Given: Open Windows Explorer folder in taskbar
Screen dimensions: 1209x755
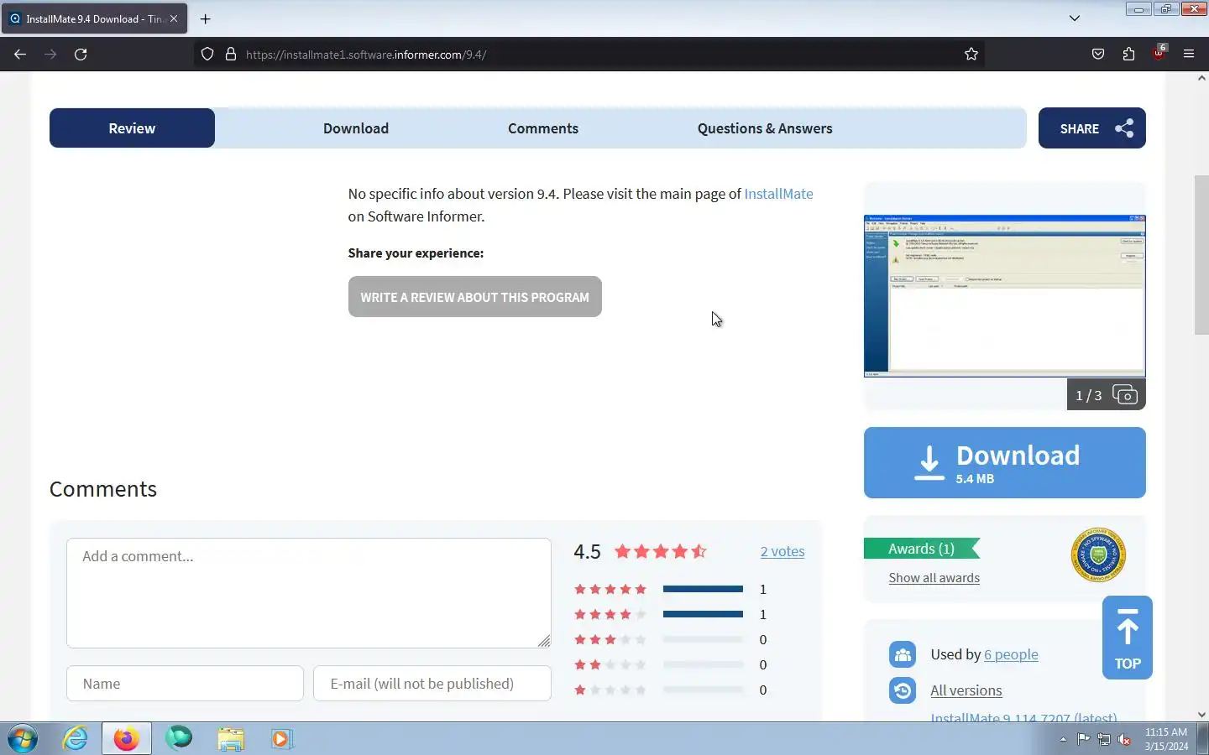Looking at the screenshot, I should click(x=230, y=739).
